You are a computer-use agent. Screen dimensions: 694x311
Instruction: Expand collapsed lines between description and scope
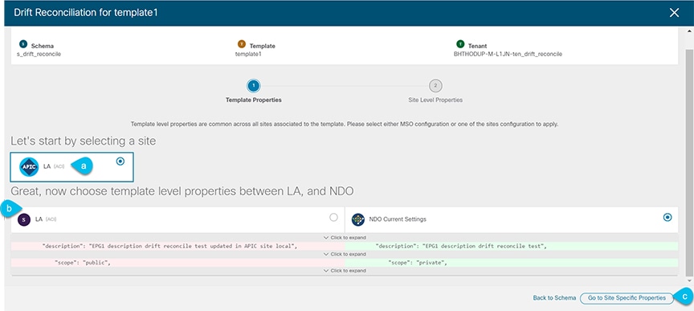coord(345,254)
